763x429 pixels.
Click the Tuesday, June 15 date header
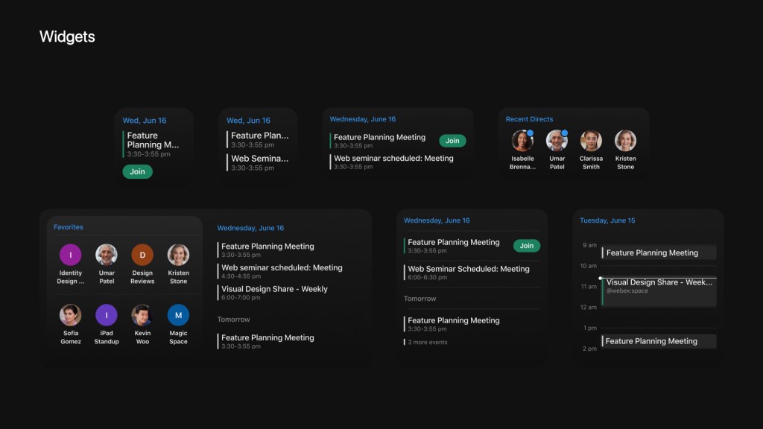(x=607, y=220)
